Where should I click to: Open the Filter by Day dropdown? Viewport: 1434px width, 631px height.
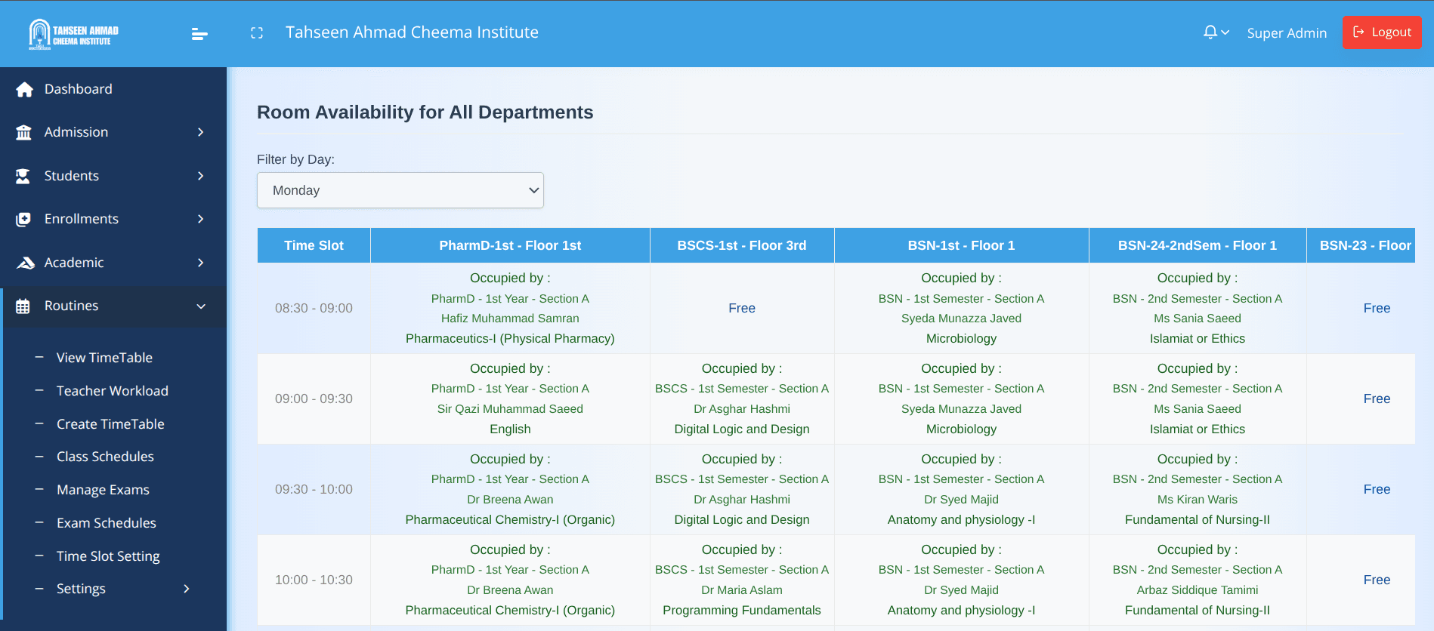[x=400, y=190]
